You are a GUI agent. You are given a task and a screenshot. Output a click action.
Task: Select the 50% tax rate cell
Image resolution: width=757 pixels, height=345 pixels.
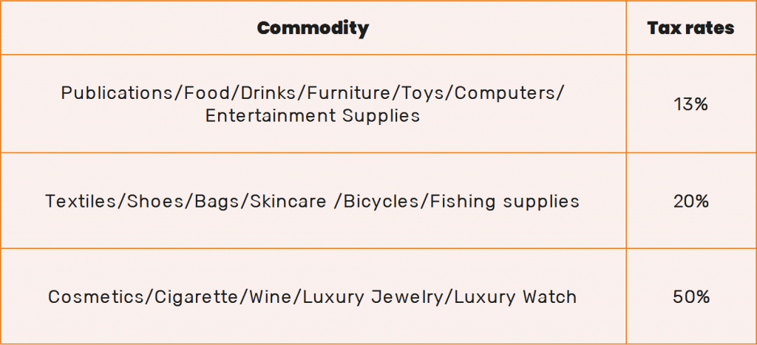pyautogui.click(x=691, y=297)
